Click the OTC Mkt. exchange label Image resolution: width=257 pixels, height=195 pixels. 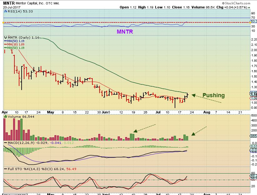tap(53, 3)
